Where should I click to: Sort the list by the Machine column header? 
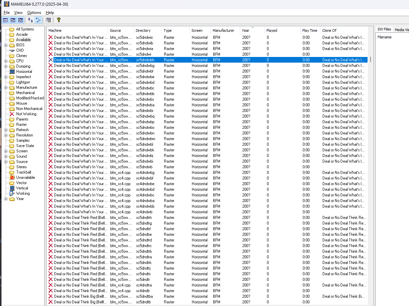pos(77,30)
